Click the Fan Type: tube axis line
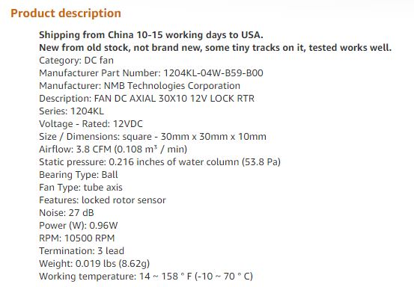Viewport: 414px width, 287px height. [x=81, y=187]
